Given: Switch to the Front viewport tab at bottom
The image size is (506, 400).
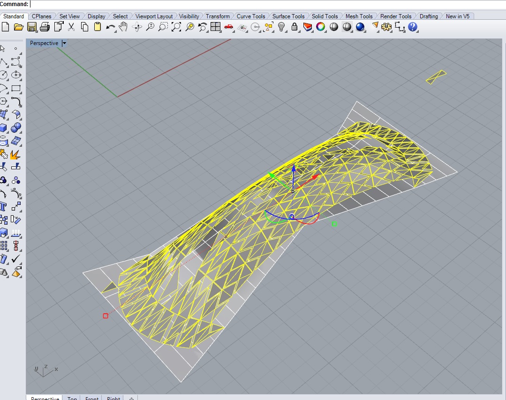Looking at the screenshot, I should click(x=92, y=399).
